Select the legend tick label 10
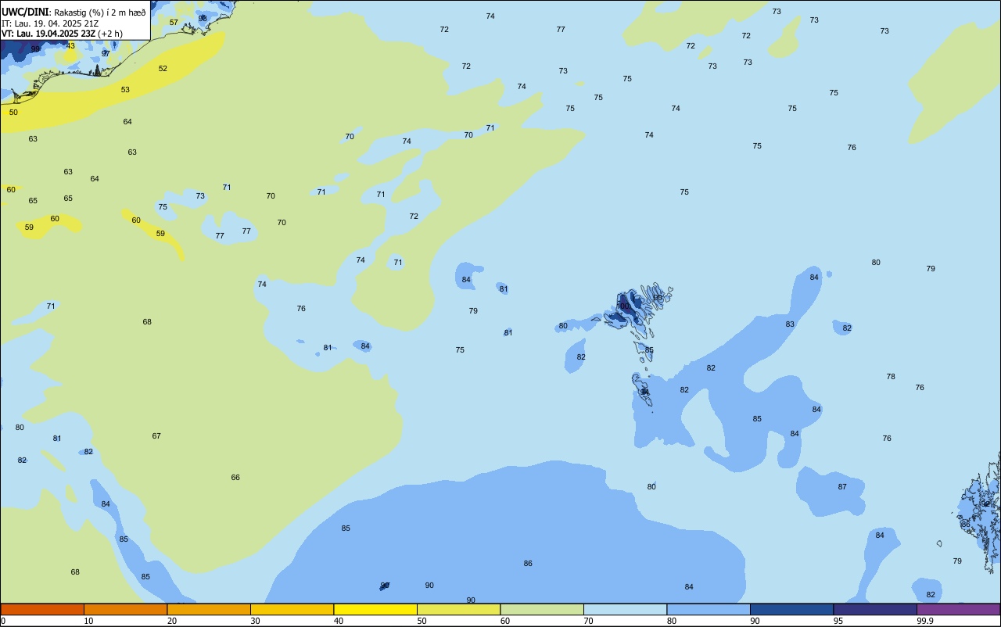Viewport: 1001px width, 627px height. pos(88,621)
